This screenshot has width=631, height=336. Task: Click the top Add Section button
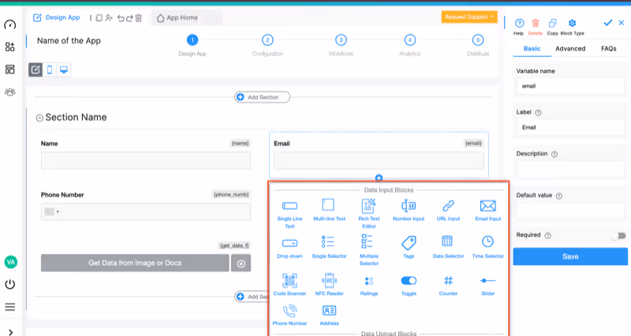(262, 97)
